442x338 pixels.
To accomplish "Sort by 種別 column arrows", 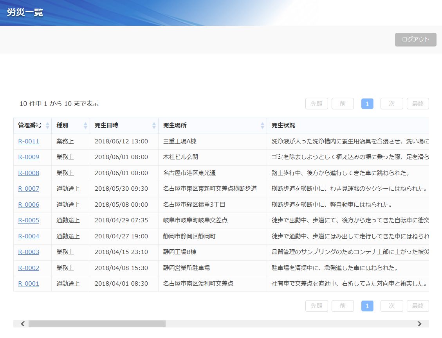I will point(85,126).
